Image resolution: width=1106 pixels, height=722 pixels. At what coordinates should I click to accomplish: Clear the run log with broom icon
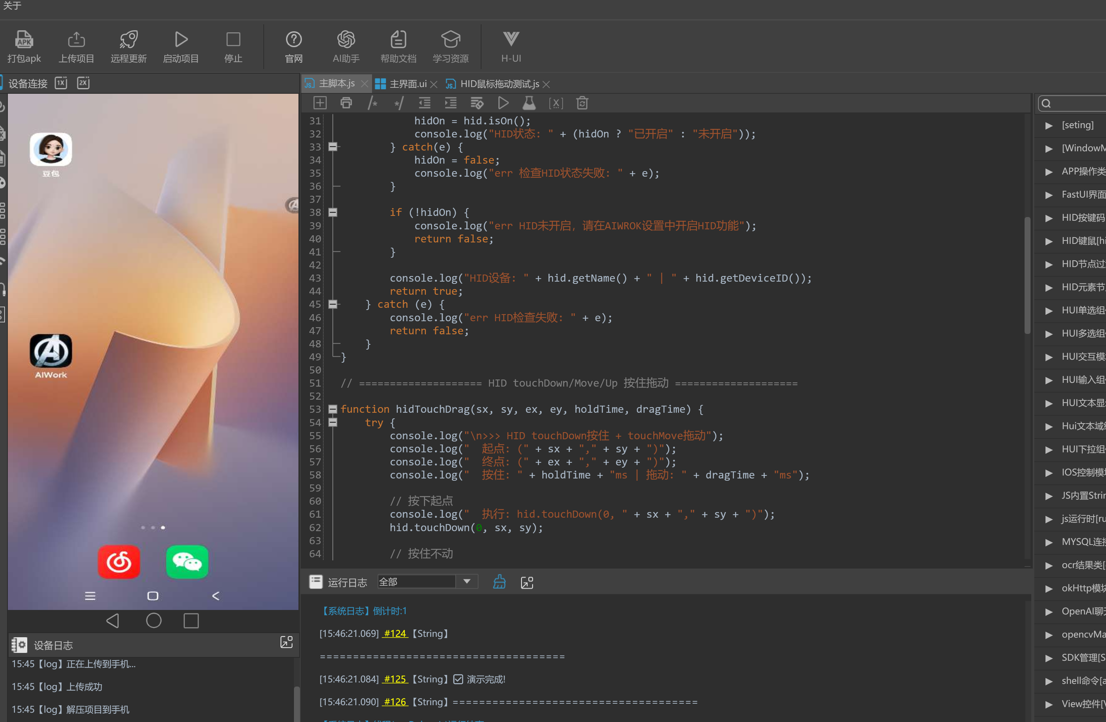[499, 582]
